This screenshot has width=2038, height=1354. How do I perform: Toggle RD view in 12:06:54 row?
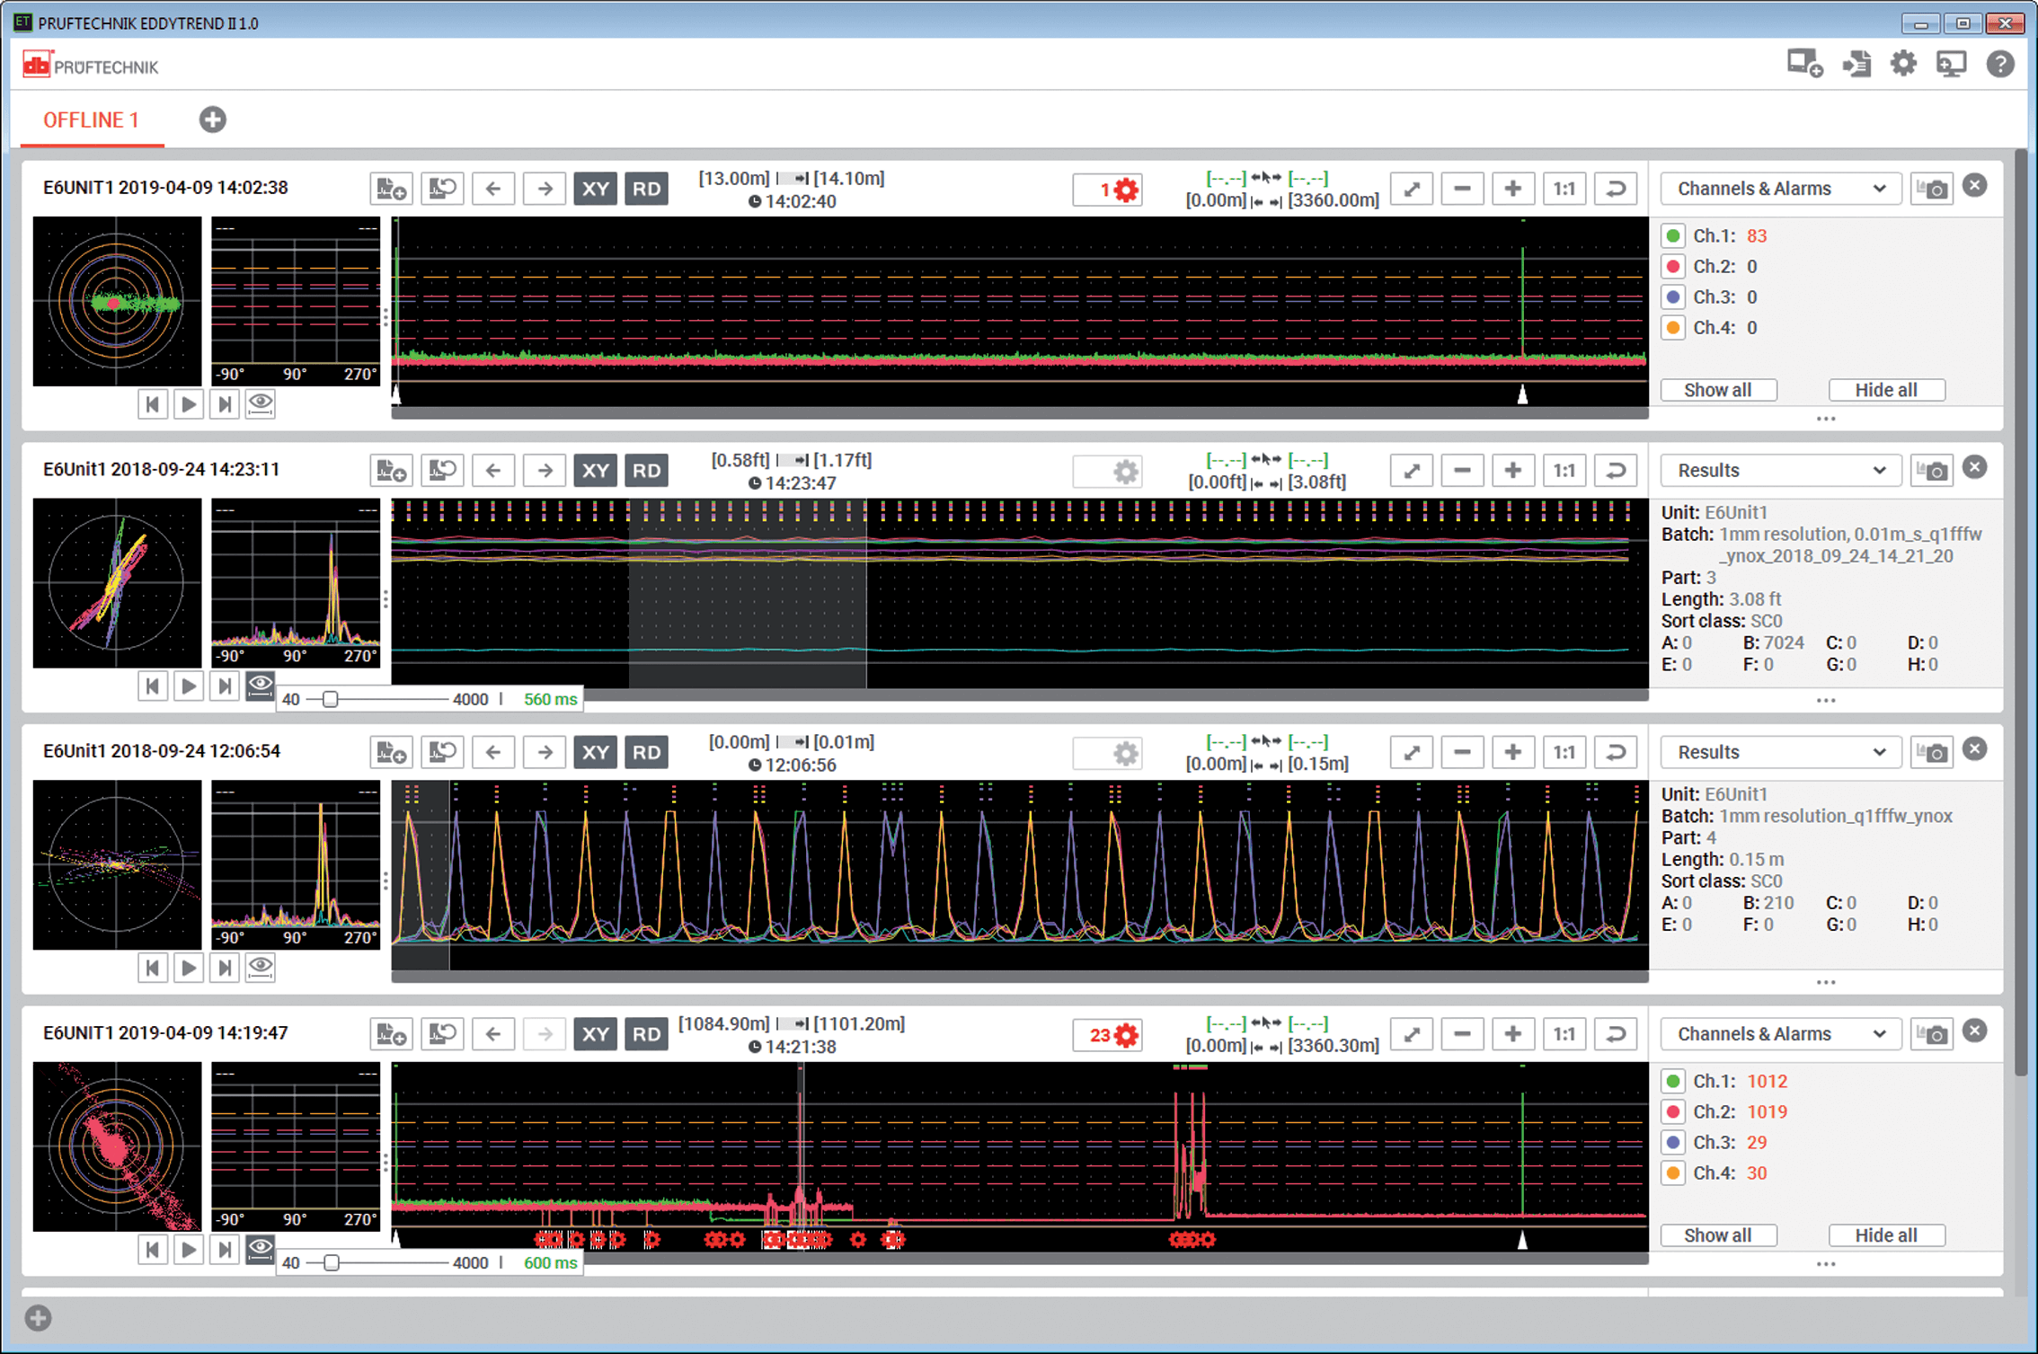[x=646, y=753]
